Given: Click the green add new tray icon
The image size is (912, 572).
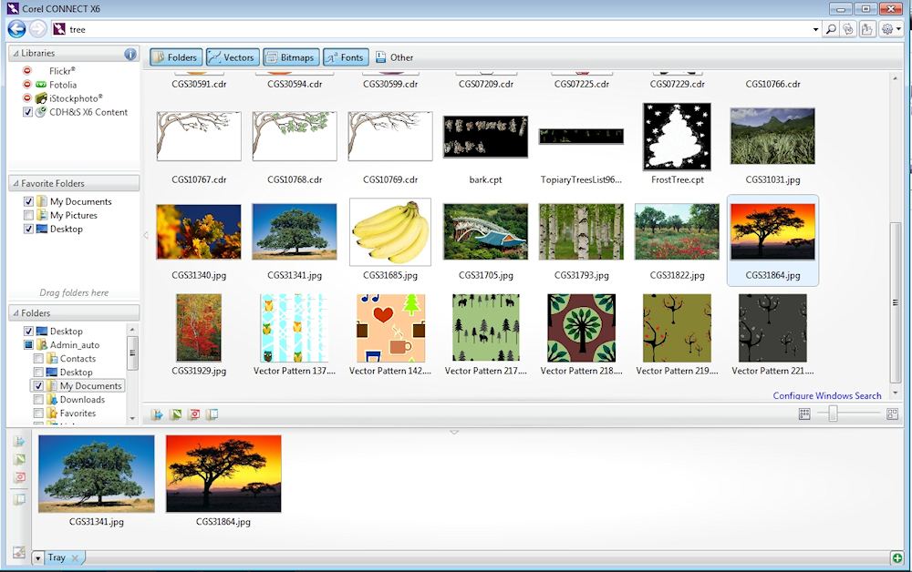Looking at the screenshot, I should [897, 557].
